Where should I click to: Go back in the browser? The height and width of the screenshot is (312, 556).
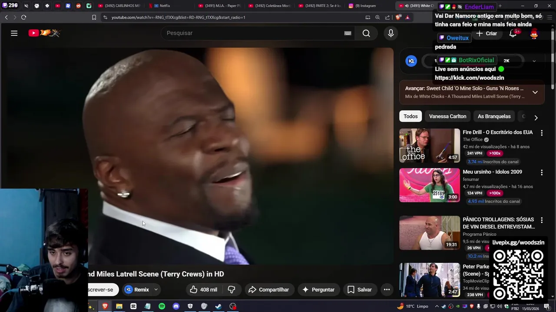point(6,17)
